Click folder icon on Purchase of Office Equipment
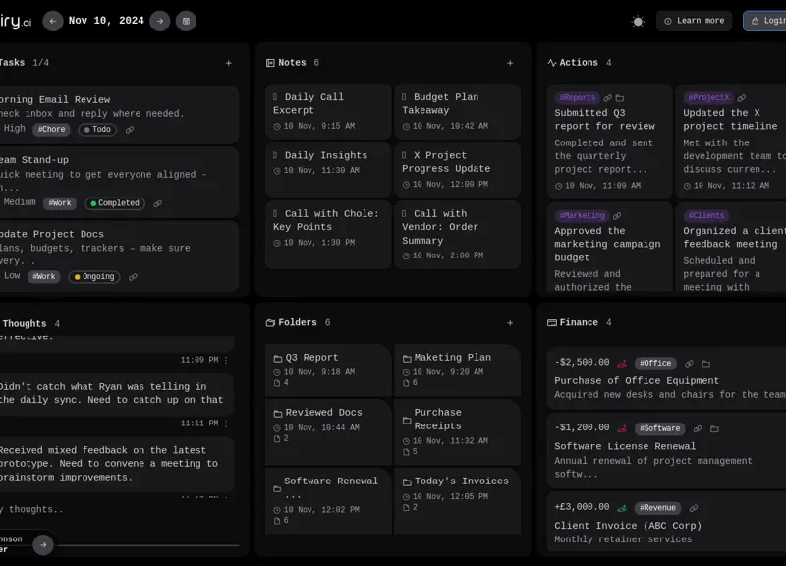Viewport: 786px width, 566px height. [705, 364]
